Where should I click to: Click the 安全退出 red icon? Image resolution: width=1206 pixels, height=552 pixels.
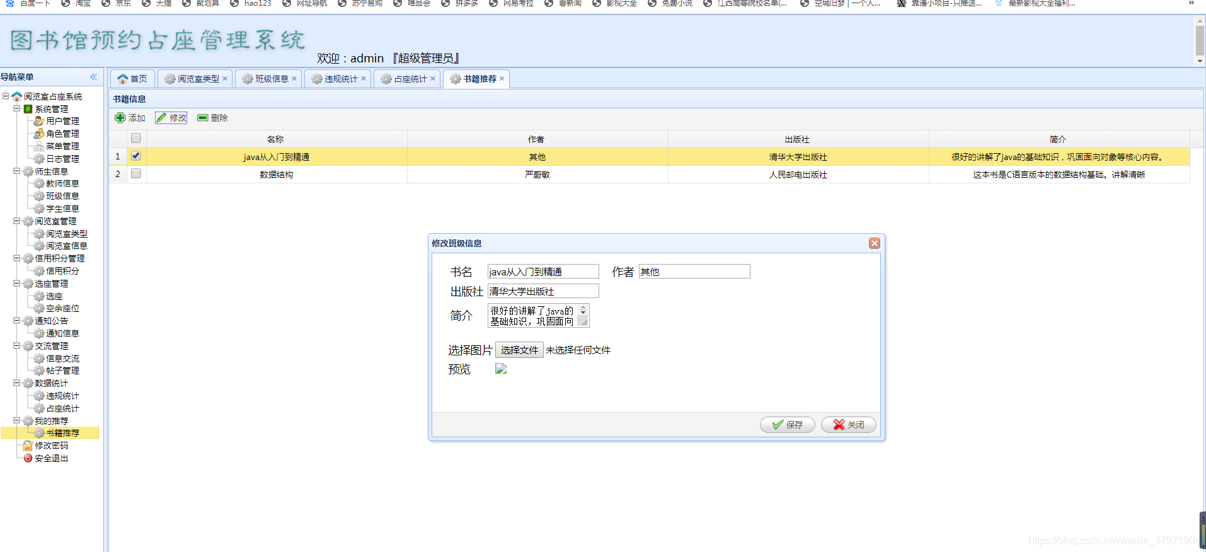(x=28, y=458)
